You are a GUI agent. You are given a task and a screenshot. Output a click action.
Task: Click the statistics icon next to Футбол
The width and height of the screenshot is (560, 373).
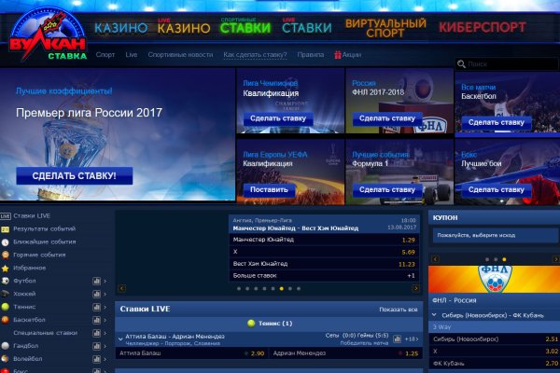96,281
